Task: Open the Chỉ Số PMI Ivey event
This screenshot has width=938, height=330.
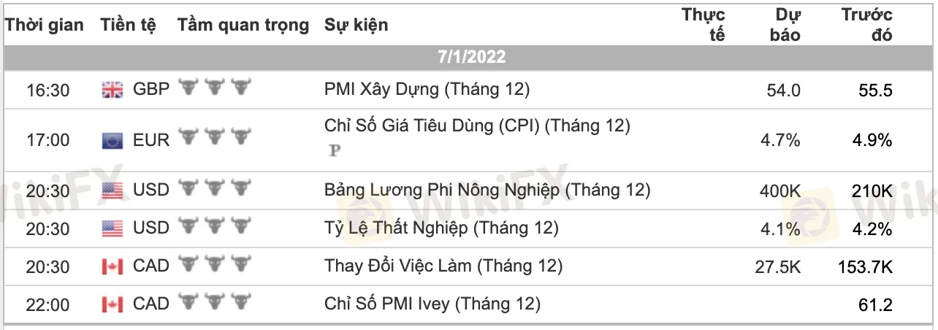Action: 432,304
